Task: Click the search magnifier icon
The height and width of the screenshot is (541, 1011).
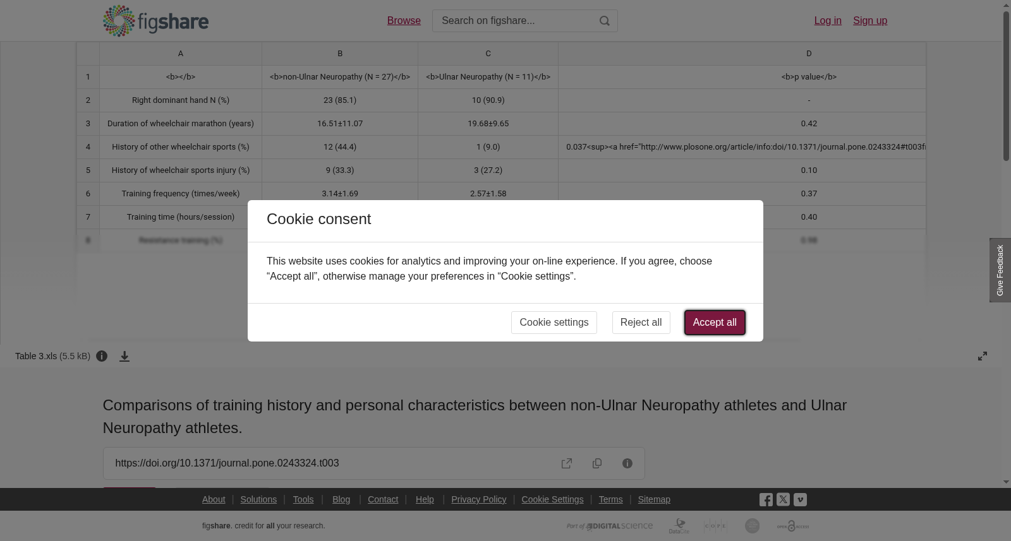Action: [605, 21]
